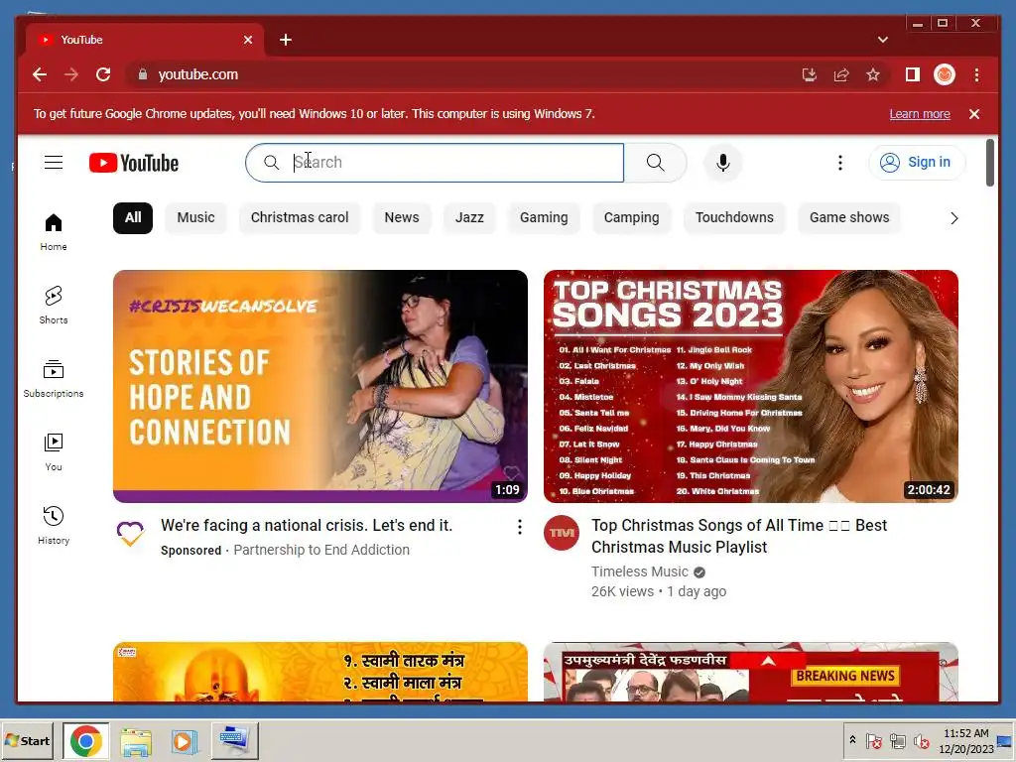The image size is (1016, 762).
Task: Click Partnership to End Addiction link
Action: pyautogui.click(x=321, y=550)
